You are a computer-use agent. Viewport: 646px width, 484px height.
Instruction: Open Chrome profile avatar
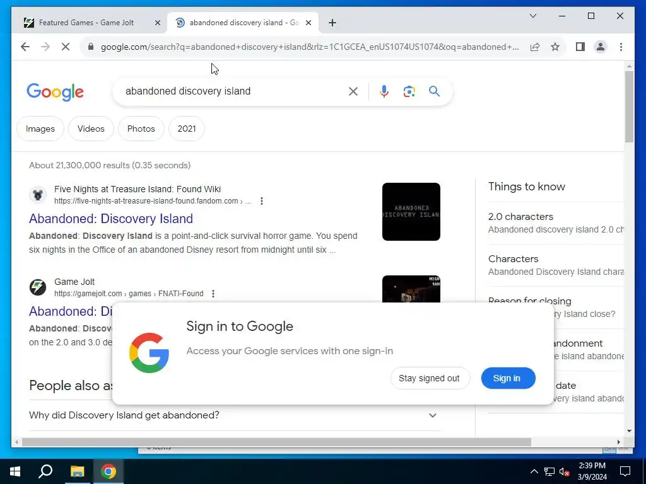coord(601,47)
